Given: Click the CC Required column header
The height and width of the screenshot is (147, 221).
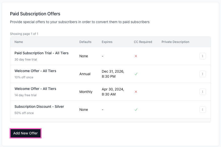Looking at the screenshot, I should point(143,42).
